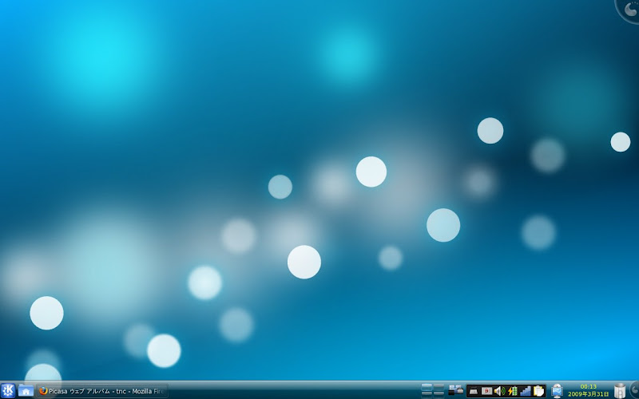Open the desktop toolbox in the top-right corner

click(x=629, y=10)
